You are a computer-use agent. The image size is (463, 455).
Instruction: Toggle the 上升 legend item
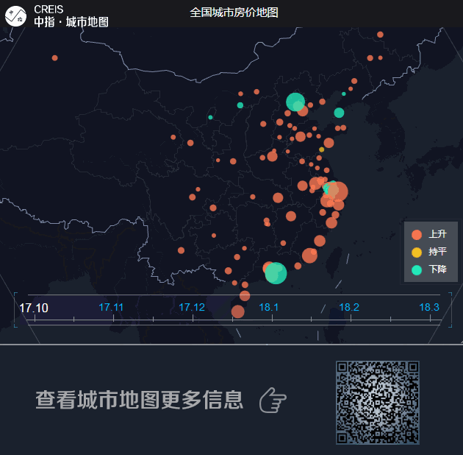431,234
